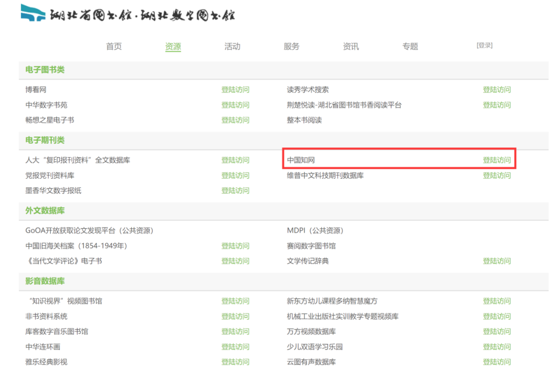555x368 pixels.
Task: Open “知识视界”视频图书馆
Action: [x=65, y=301]
